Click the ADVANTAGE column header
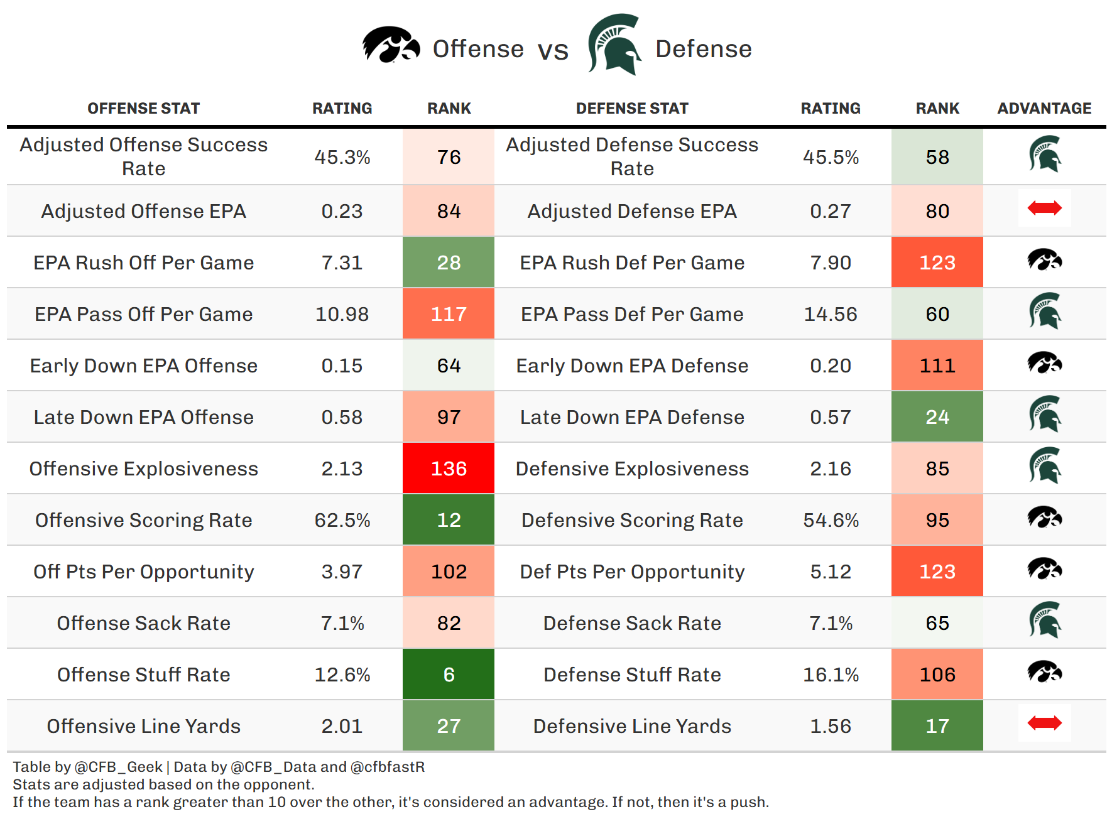Viewport: 1112px width, 824px height. click(1044, 109)
